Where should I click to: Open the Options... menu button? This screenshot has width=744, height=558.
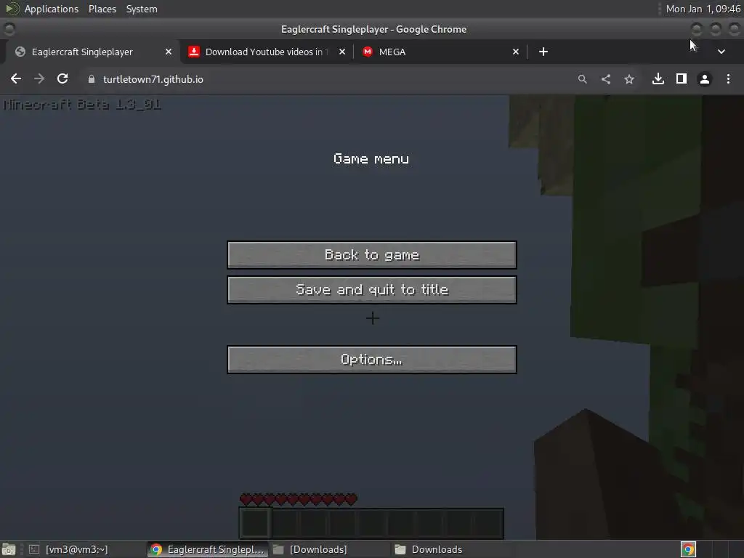371,359
